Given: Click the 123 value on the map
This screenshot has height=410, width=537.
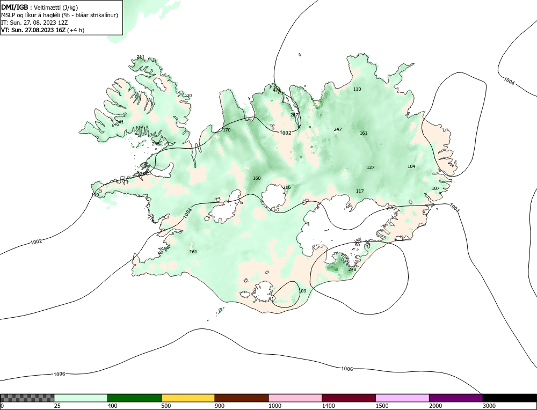Looking at the screenshot, I should 188,96.
